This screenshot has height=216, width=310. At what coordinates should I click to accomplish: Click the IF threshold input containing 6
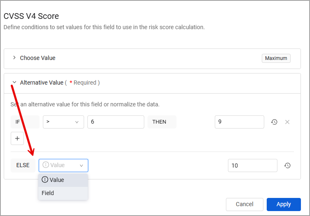click(x=115, y=122)
